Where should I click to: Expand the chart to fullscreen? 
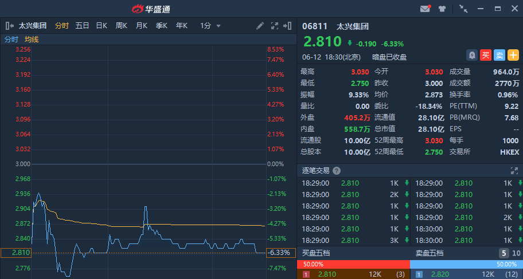[x=275, y=26]
